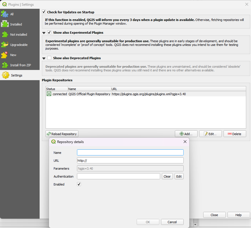The width and height of the screenshot is (251, 228).
Task: Click the QGIS logo in Plugins title bar
Action: pos(5,4)
